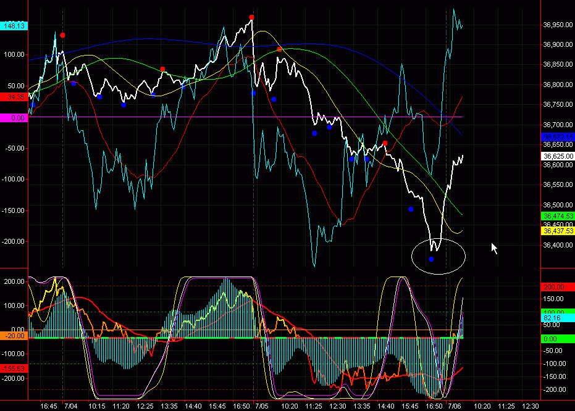Click the white 36,625.00 last price label
The width and height of the screenshot is (575, 411).
(558, 156)
